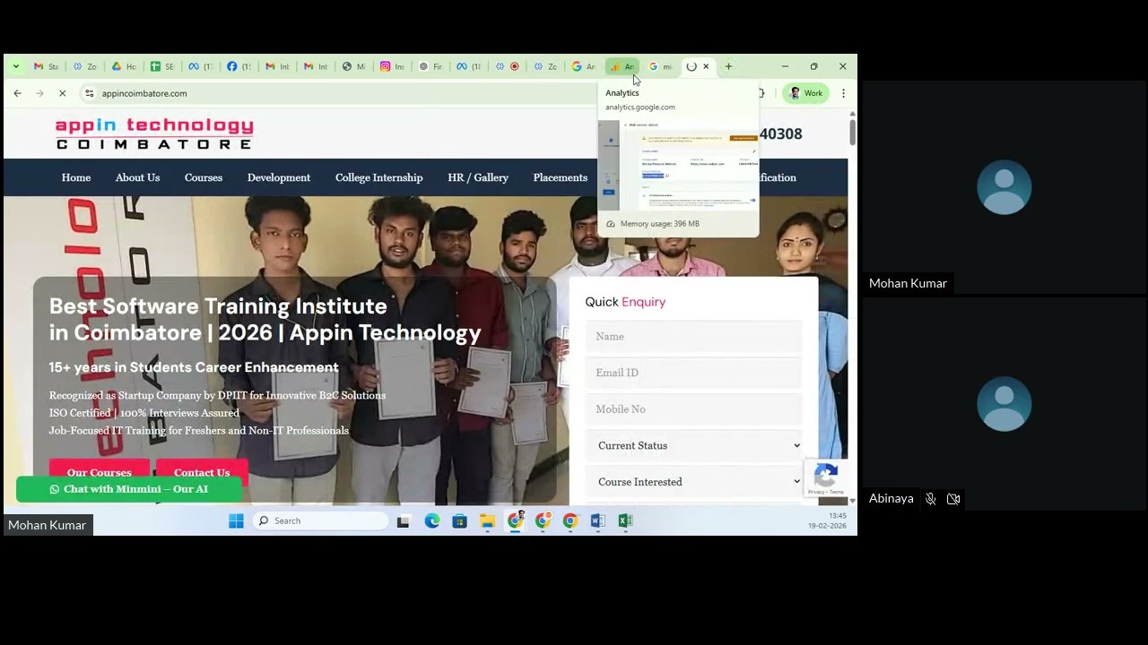Open the first Gmail 'Sta' tab

click(x=45, y=66)
